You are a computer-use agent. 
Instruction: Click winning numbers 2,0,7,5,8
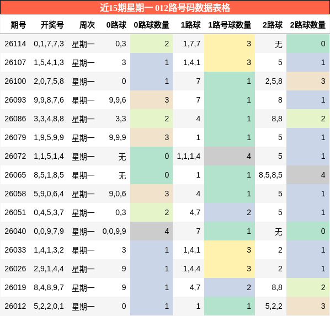pyautogui.click(x=49, y=81)
